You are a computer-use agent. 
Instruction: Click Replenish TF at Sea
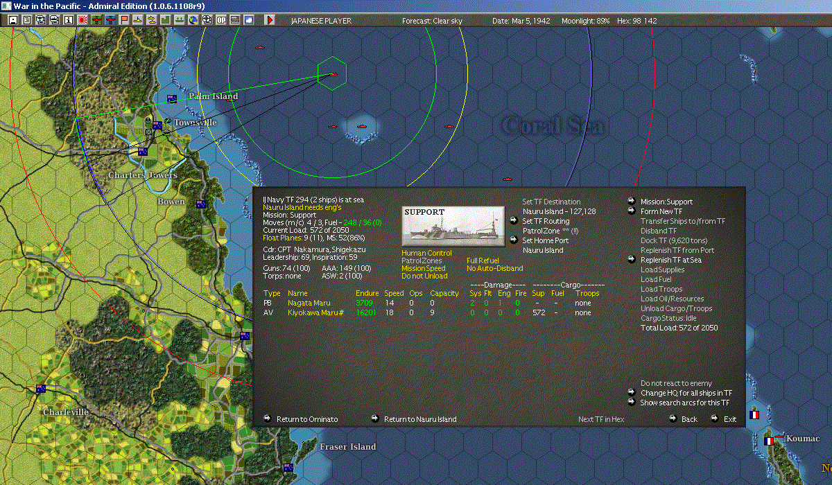(x=670, y=261)
